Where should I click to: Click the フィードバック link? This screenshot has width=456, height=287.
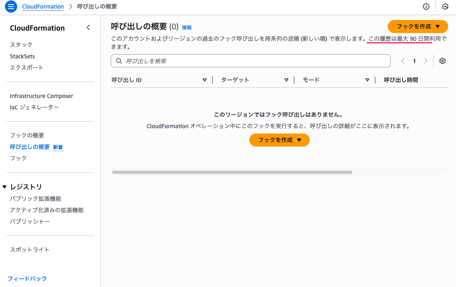(27, 278)
